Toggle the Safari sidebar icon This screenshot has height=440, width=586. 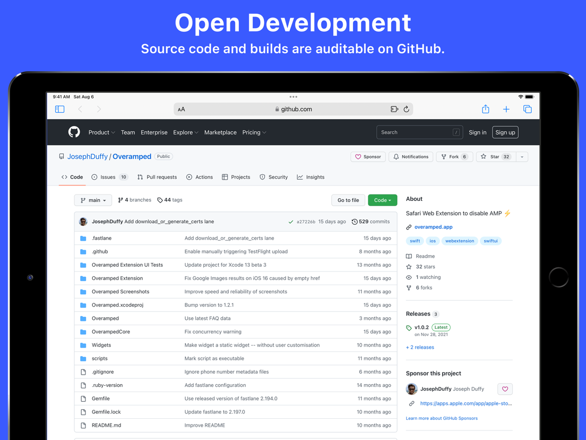60,109
